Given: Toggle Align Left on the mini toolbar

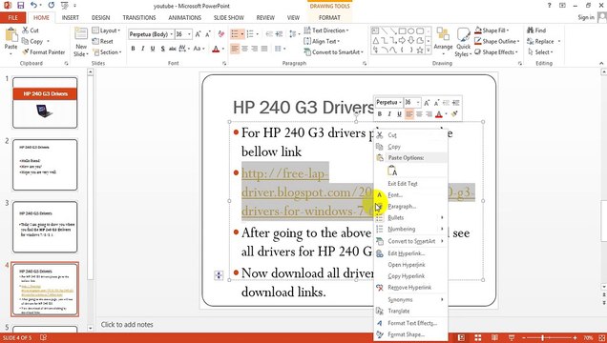Looking at the screenshot, I should pos(409,113).
